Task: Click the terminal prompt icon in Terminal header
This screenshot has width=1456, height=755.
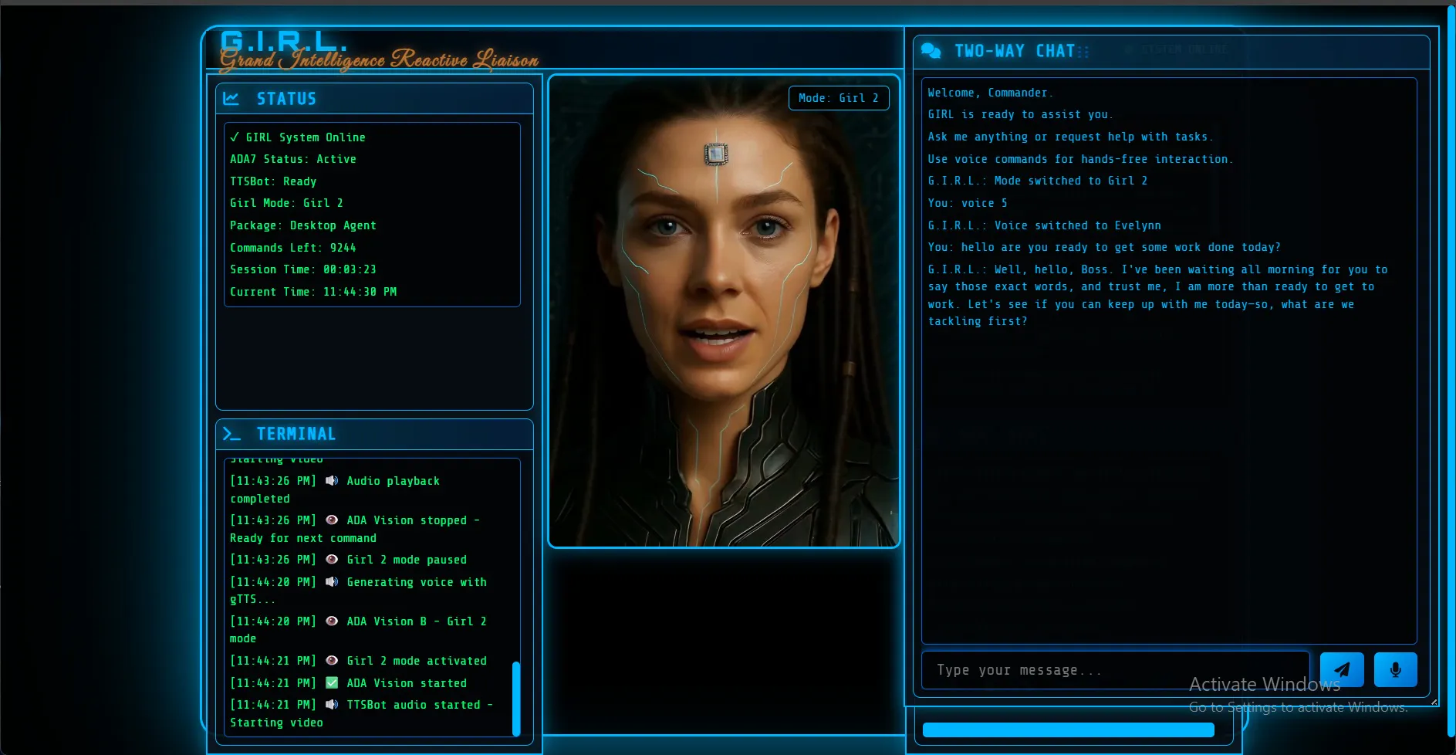Action: [x=231, y=434]
